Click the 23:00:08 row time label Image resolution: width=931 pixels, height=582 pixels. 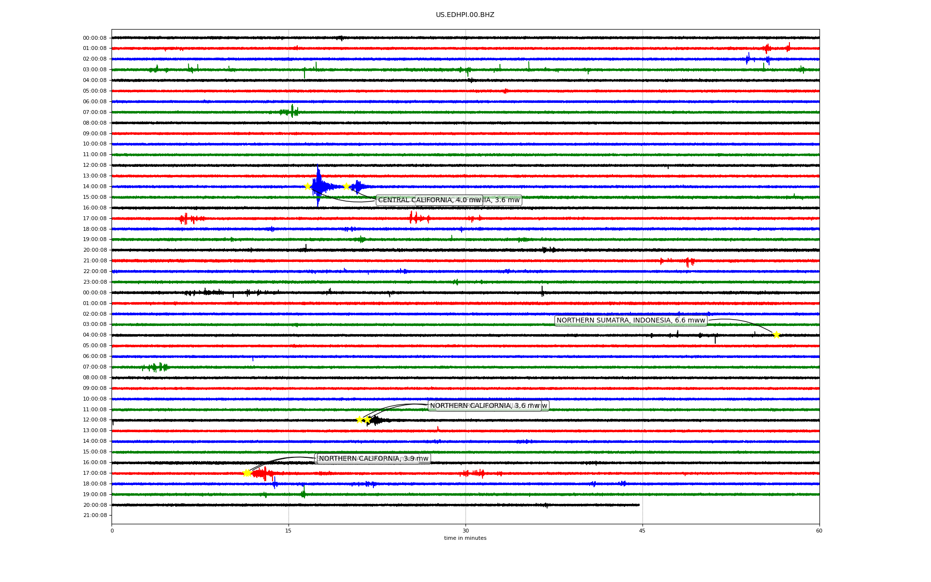pos(95,282)
